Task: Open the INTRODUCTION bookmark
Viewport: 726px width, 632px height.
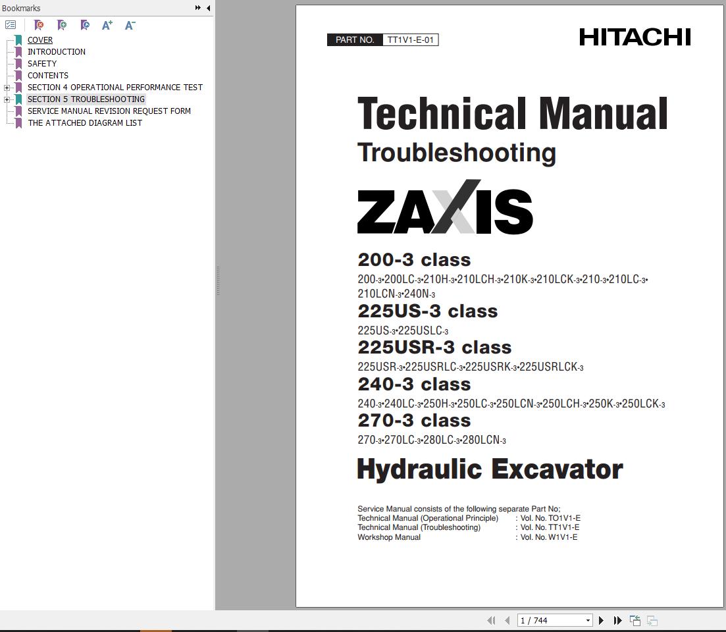Action: pyautogui.click(x=57, y=52)
